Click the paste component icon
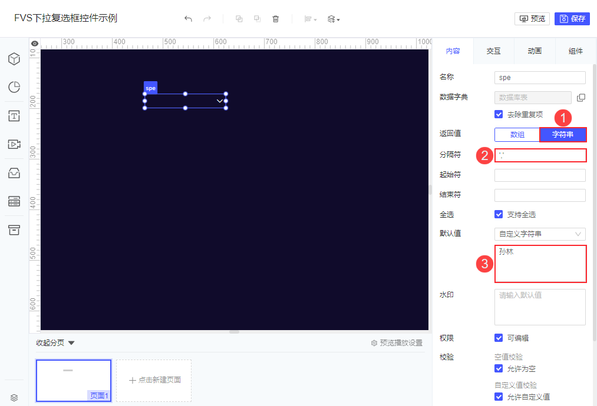Viewport: 597px width, 406px height. [x=258, y=19]
